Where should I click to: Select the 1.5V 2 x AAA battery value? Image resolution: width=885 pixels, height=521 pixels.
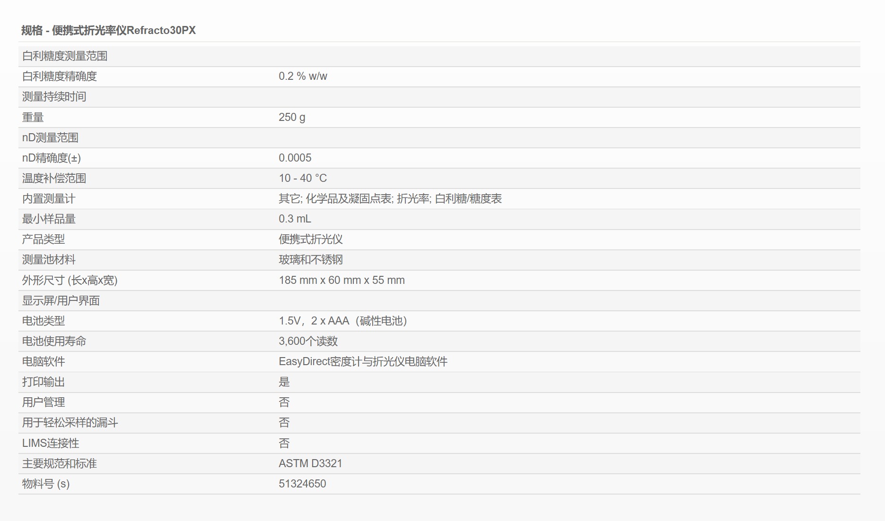pos(342,321)
